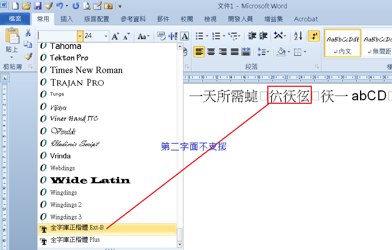Viewport: 392px width, 250px height.
Task: Select font 全字庫正楷體 Plus
Action: point(107,240)
